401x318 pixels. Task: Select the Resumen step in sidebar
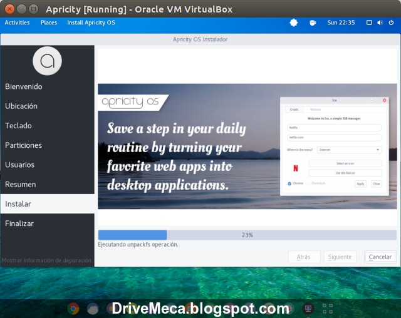(48, 184)
